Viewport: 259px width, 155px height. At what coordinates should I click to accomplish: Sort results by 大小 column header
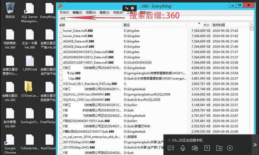[x=199, y=25]
